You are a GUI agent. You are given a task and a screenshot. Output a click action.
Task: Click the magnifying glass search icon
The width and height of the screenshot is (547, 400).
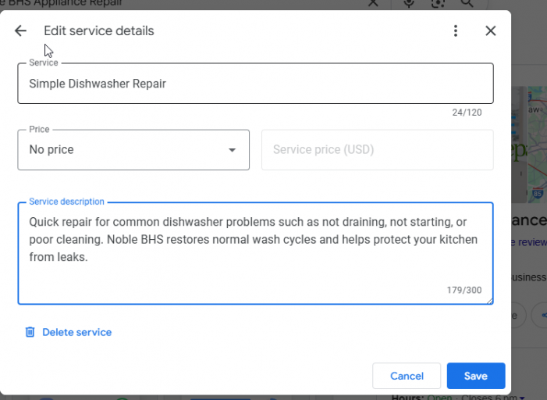click(x=467, y=3)
